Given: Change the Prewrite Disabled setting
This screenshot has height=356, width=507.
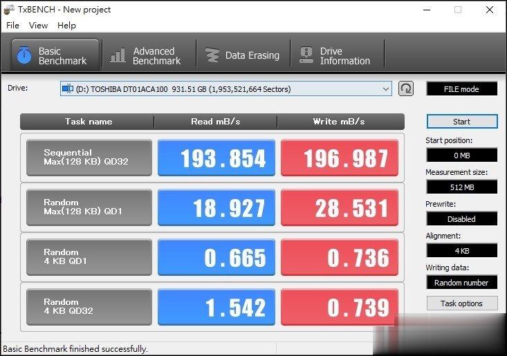Looking at the screenshot, I should click(x=462, y=219).
